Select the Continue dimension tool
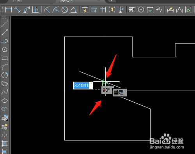The width and height of the screenshot is (195, 154). click(103, 10)
